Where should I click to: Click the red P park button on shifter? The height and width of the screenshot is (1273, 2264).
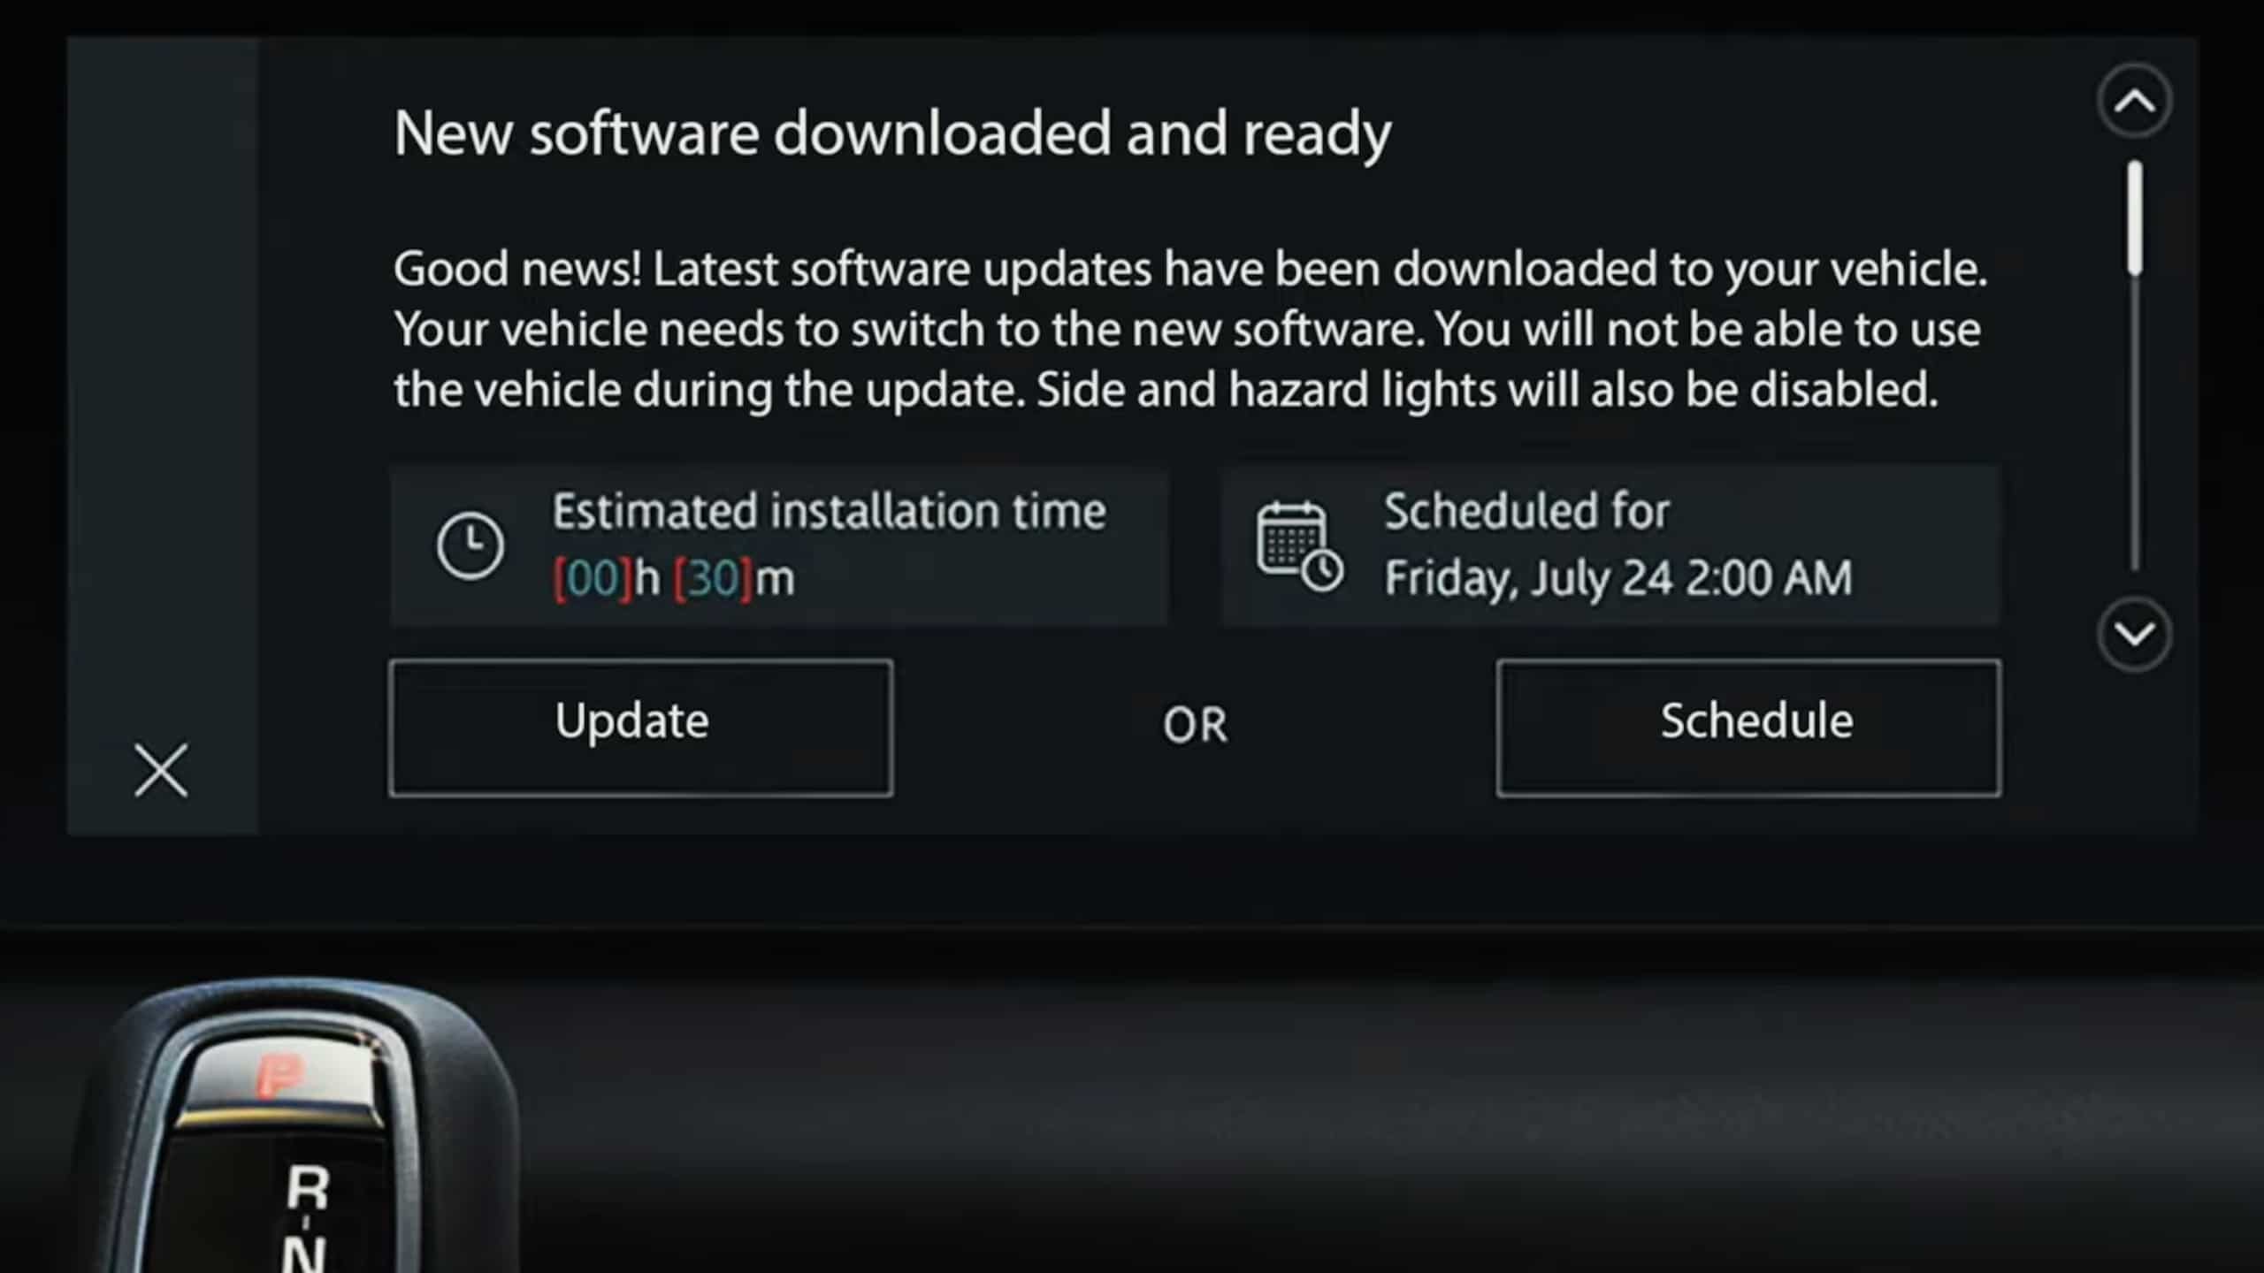[279, 1076]
